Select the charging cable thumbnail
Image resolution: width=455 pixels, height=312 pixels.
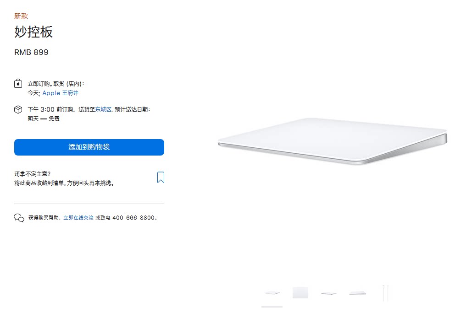[x=386, y=293]
